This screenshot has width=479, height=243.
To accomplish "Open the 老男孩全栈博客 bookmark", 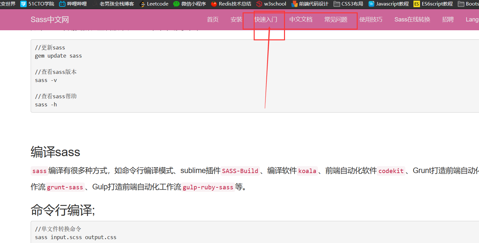I will pyautogui.click(x=113, y=4).
